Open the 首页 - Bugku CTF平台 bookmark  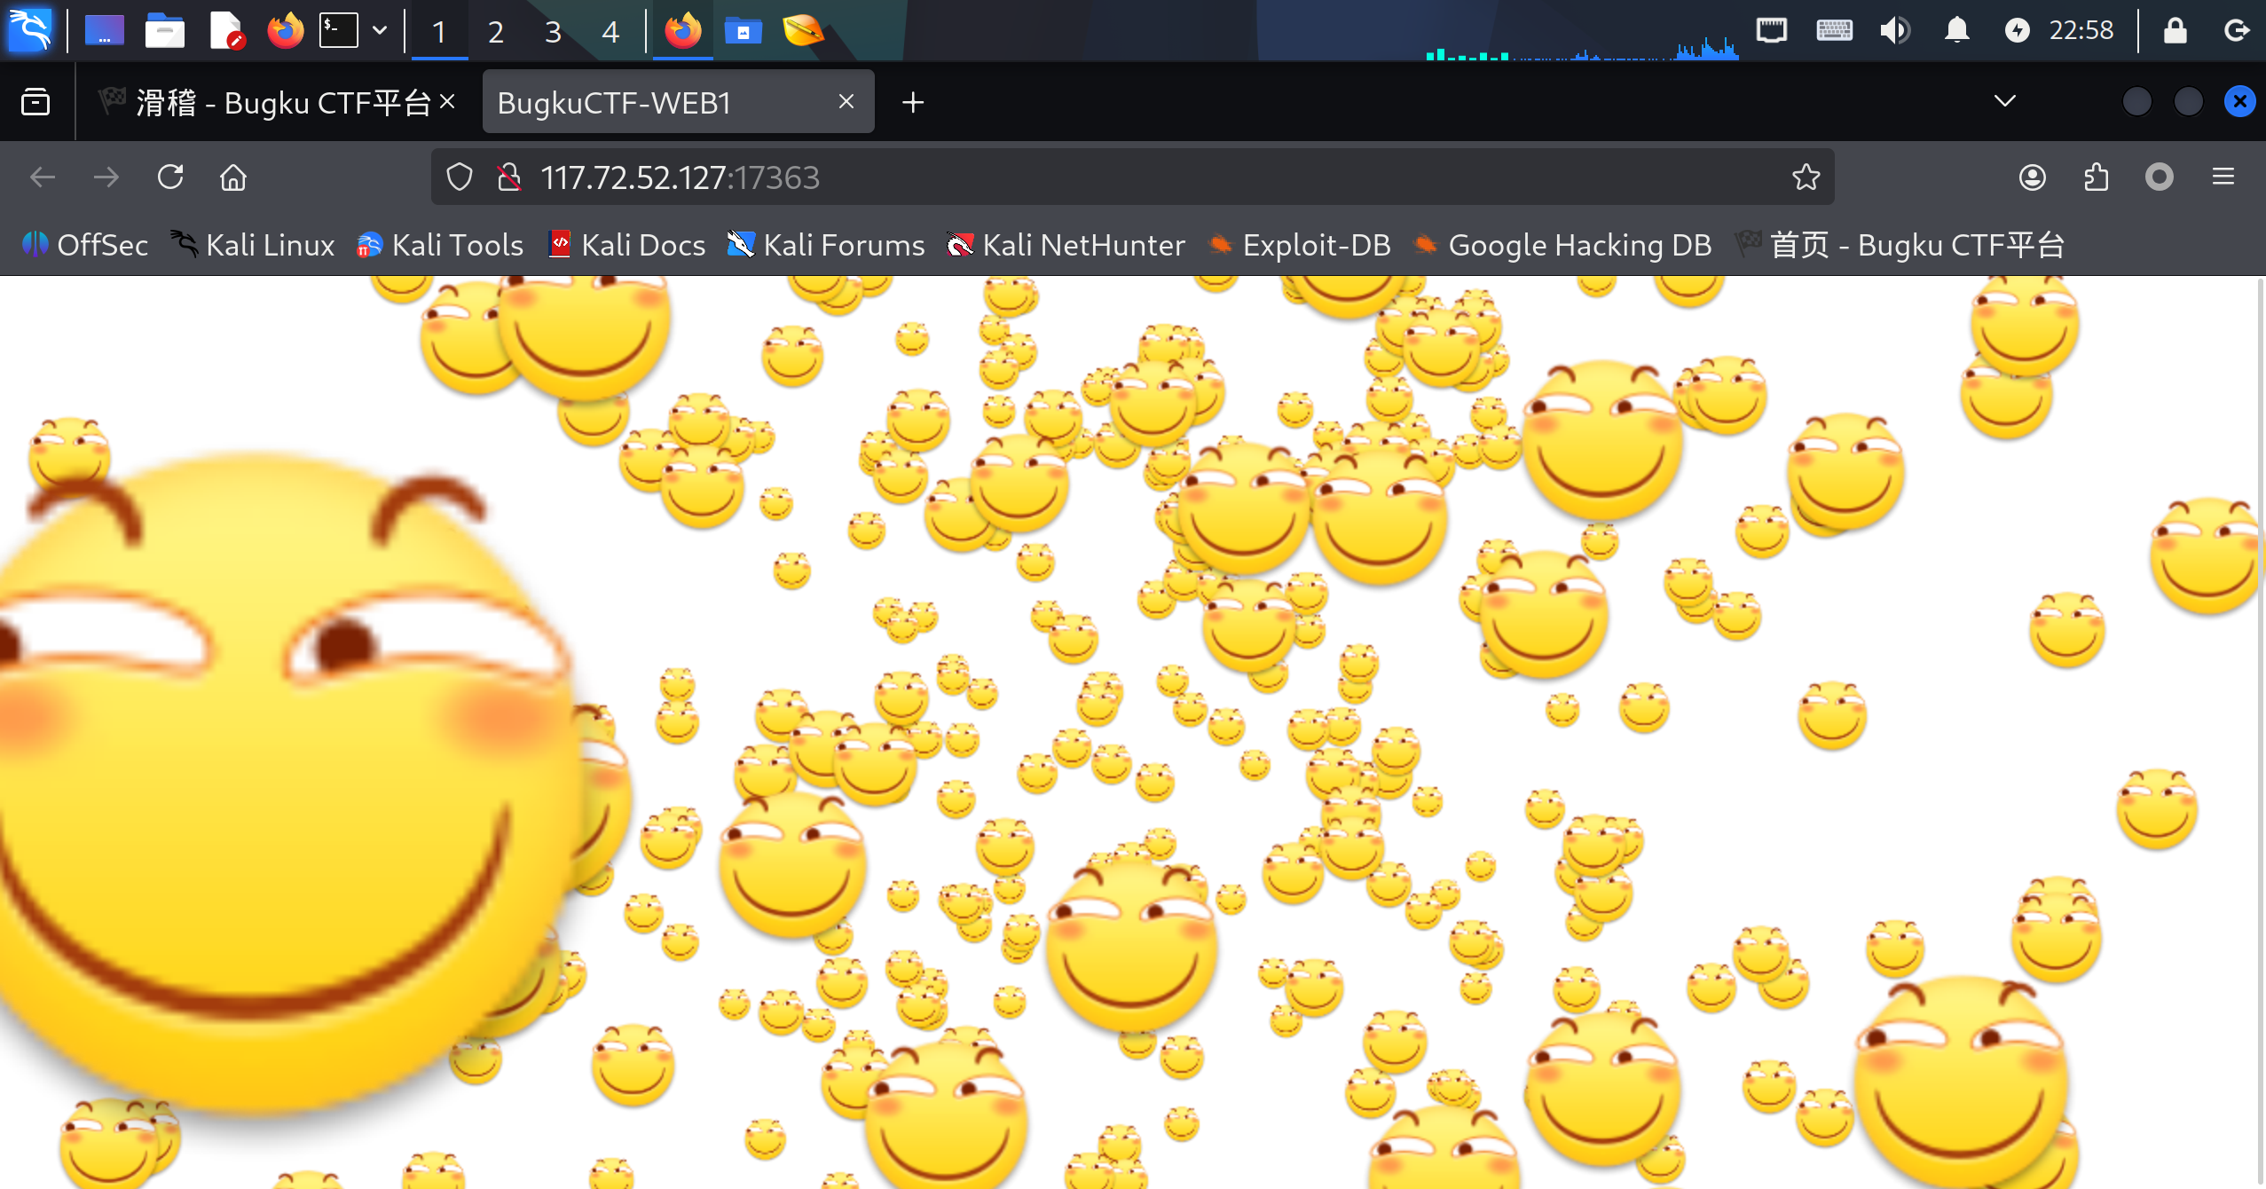tap(1900, 245)
